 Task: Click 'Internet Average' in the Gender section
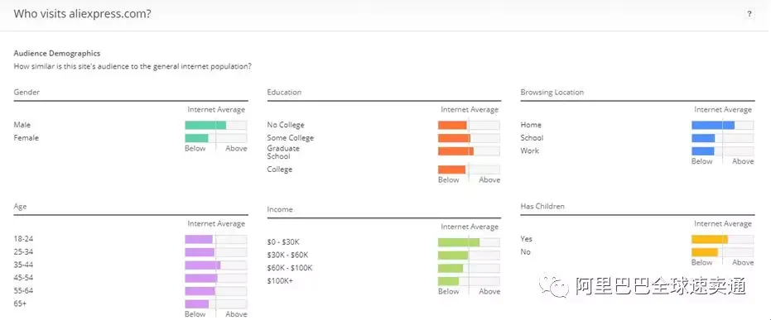pos(216,109)
